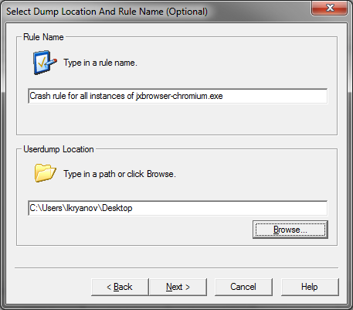Screen dimensions: 353x310
Task: Click the yellow folder icon
Action: [x=45, y=172]
